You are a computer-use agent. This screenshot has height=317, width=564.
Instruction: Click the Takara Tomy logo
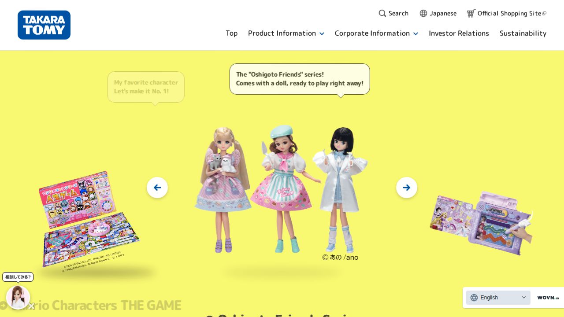tap(44, 25)
